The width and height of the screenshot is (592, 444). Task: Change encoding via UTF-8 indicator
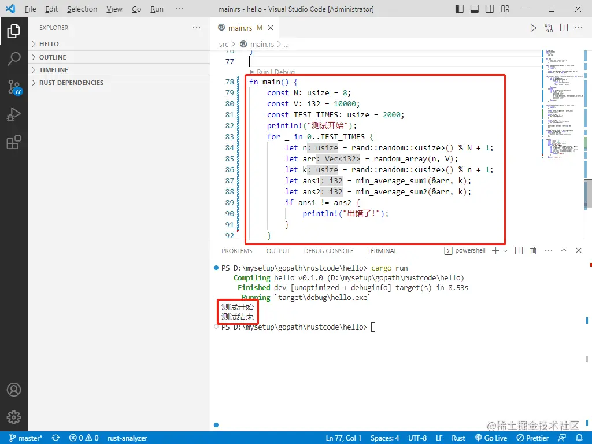[417, 438]
